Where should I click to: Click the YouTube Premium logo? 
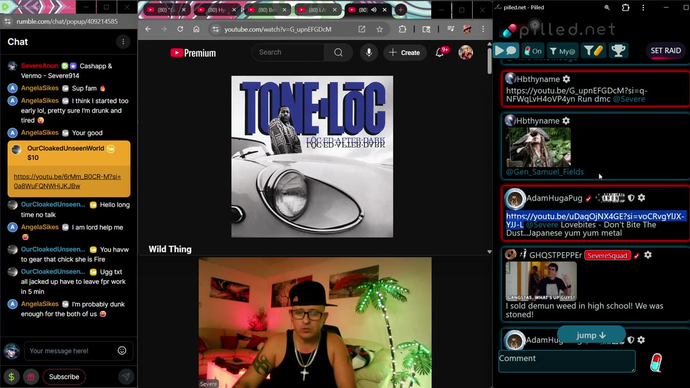coord(193,53)
